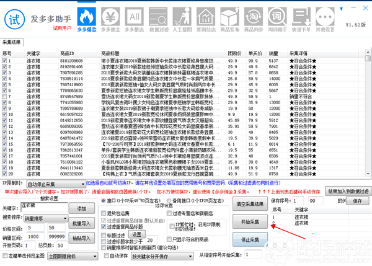
Task: Enable 销量排序时智能判断翻页 checkbox
Action: point(104,247)
